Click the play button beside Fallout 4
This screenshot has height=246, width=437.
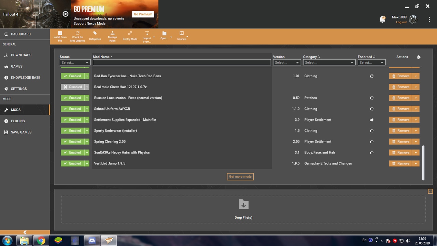(x=66, y=14)
